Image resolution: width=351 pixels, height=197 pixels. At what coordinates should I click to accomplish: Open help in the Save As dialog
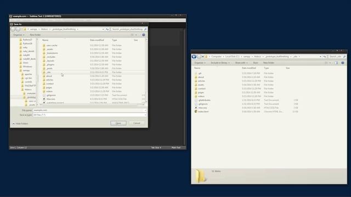(x=144, y=35)
